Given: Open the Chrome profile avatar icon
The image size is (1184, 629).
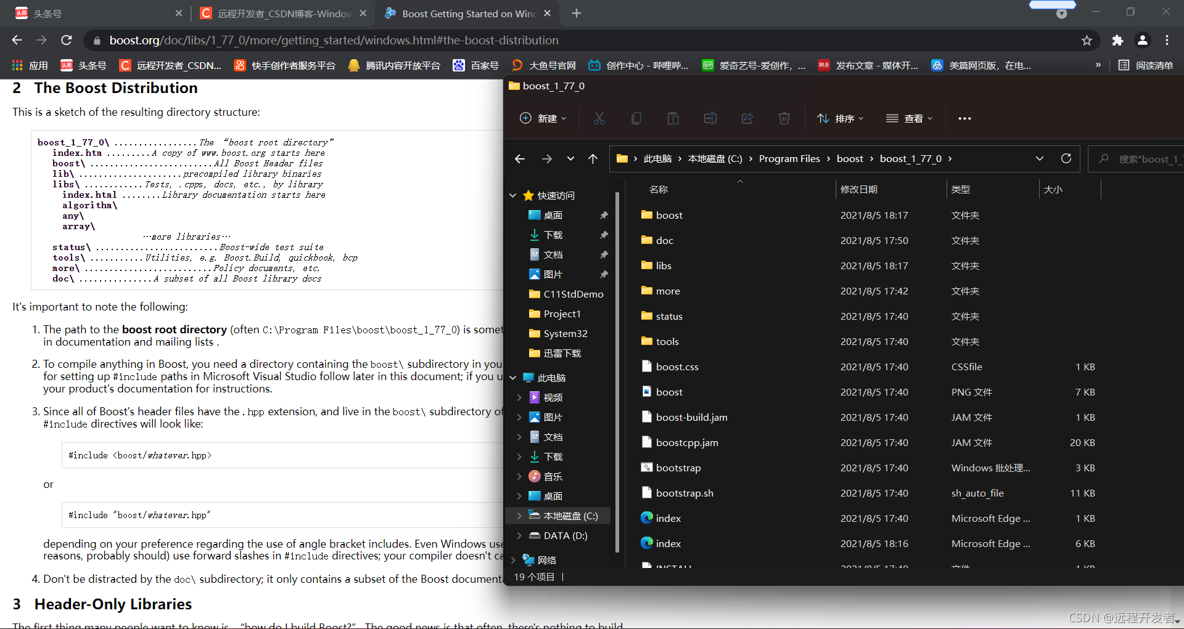Looking at the screenshot, I should click(x=1142, y=40).
